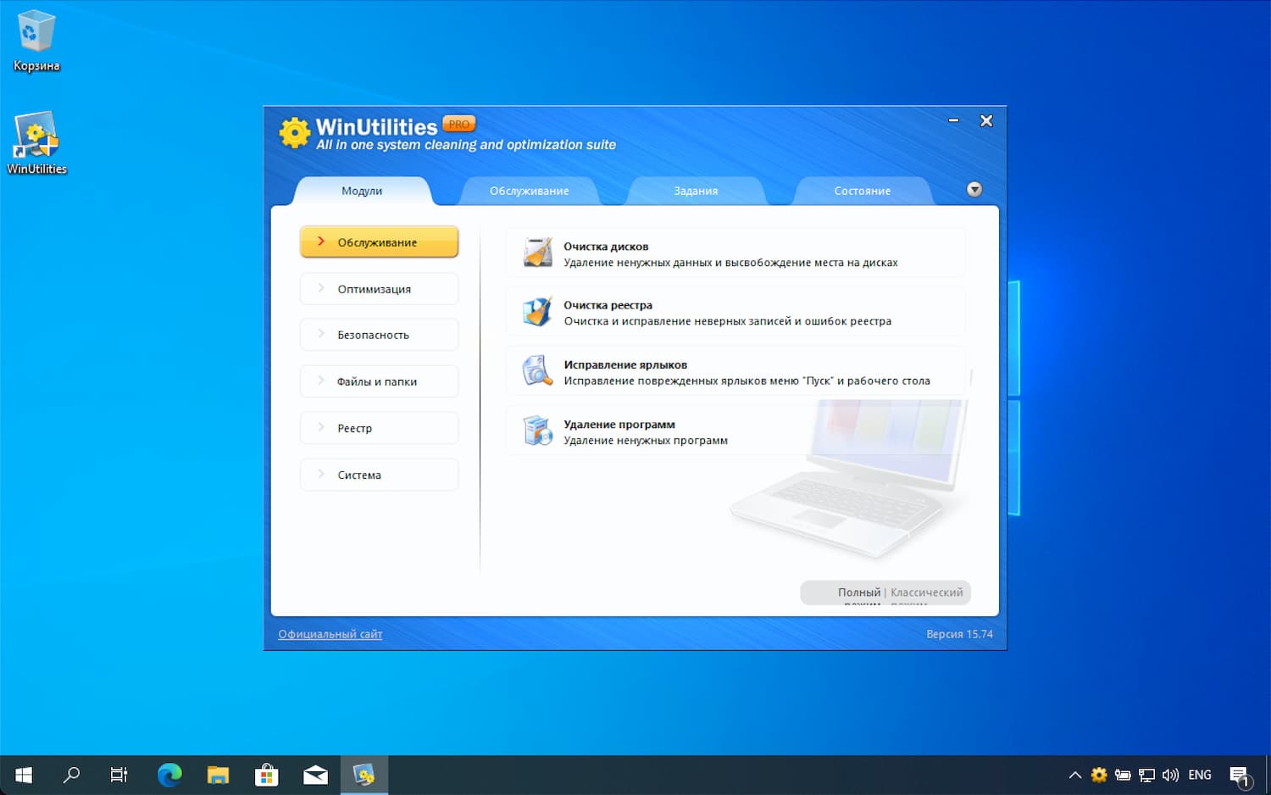Open Microsoft Edge from the taskbar
This screenshot has width=1271, height=795.
pos(169,775)
